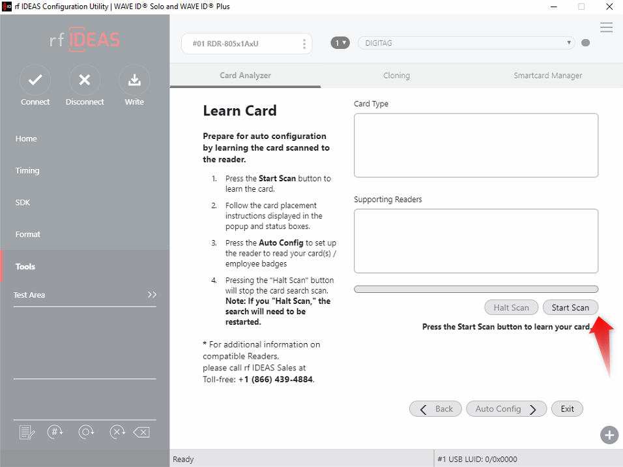Click the circular arrow hash icon
Viewport: 623px width, 467px height.
55,432
